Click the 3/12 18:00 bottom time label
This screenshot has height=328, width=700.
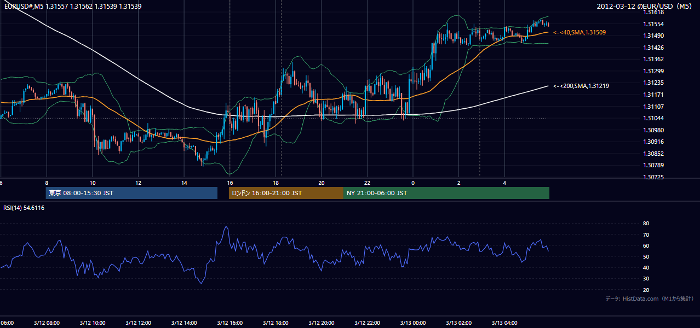[275, 323]
